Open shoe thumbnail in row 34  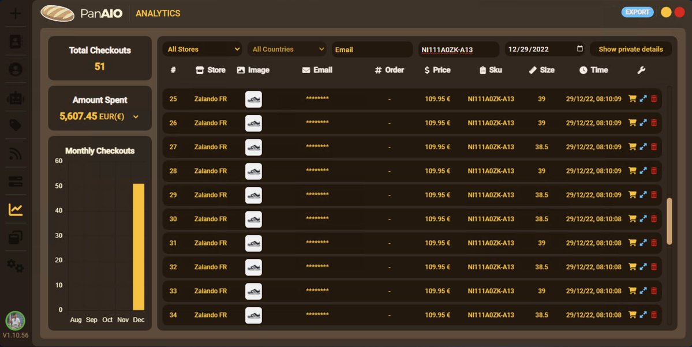click(253, 315)
